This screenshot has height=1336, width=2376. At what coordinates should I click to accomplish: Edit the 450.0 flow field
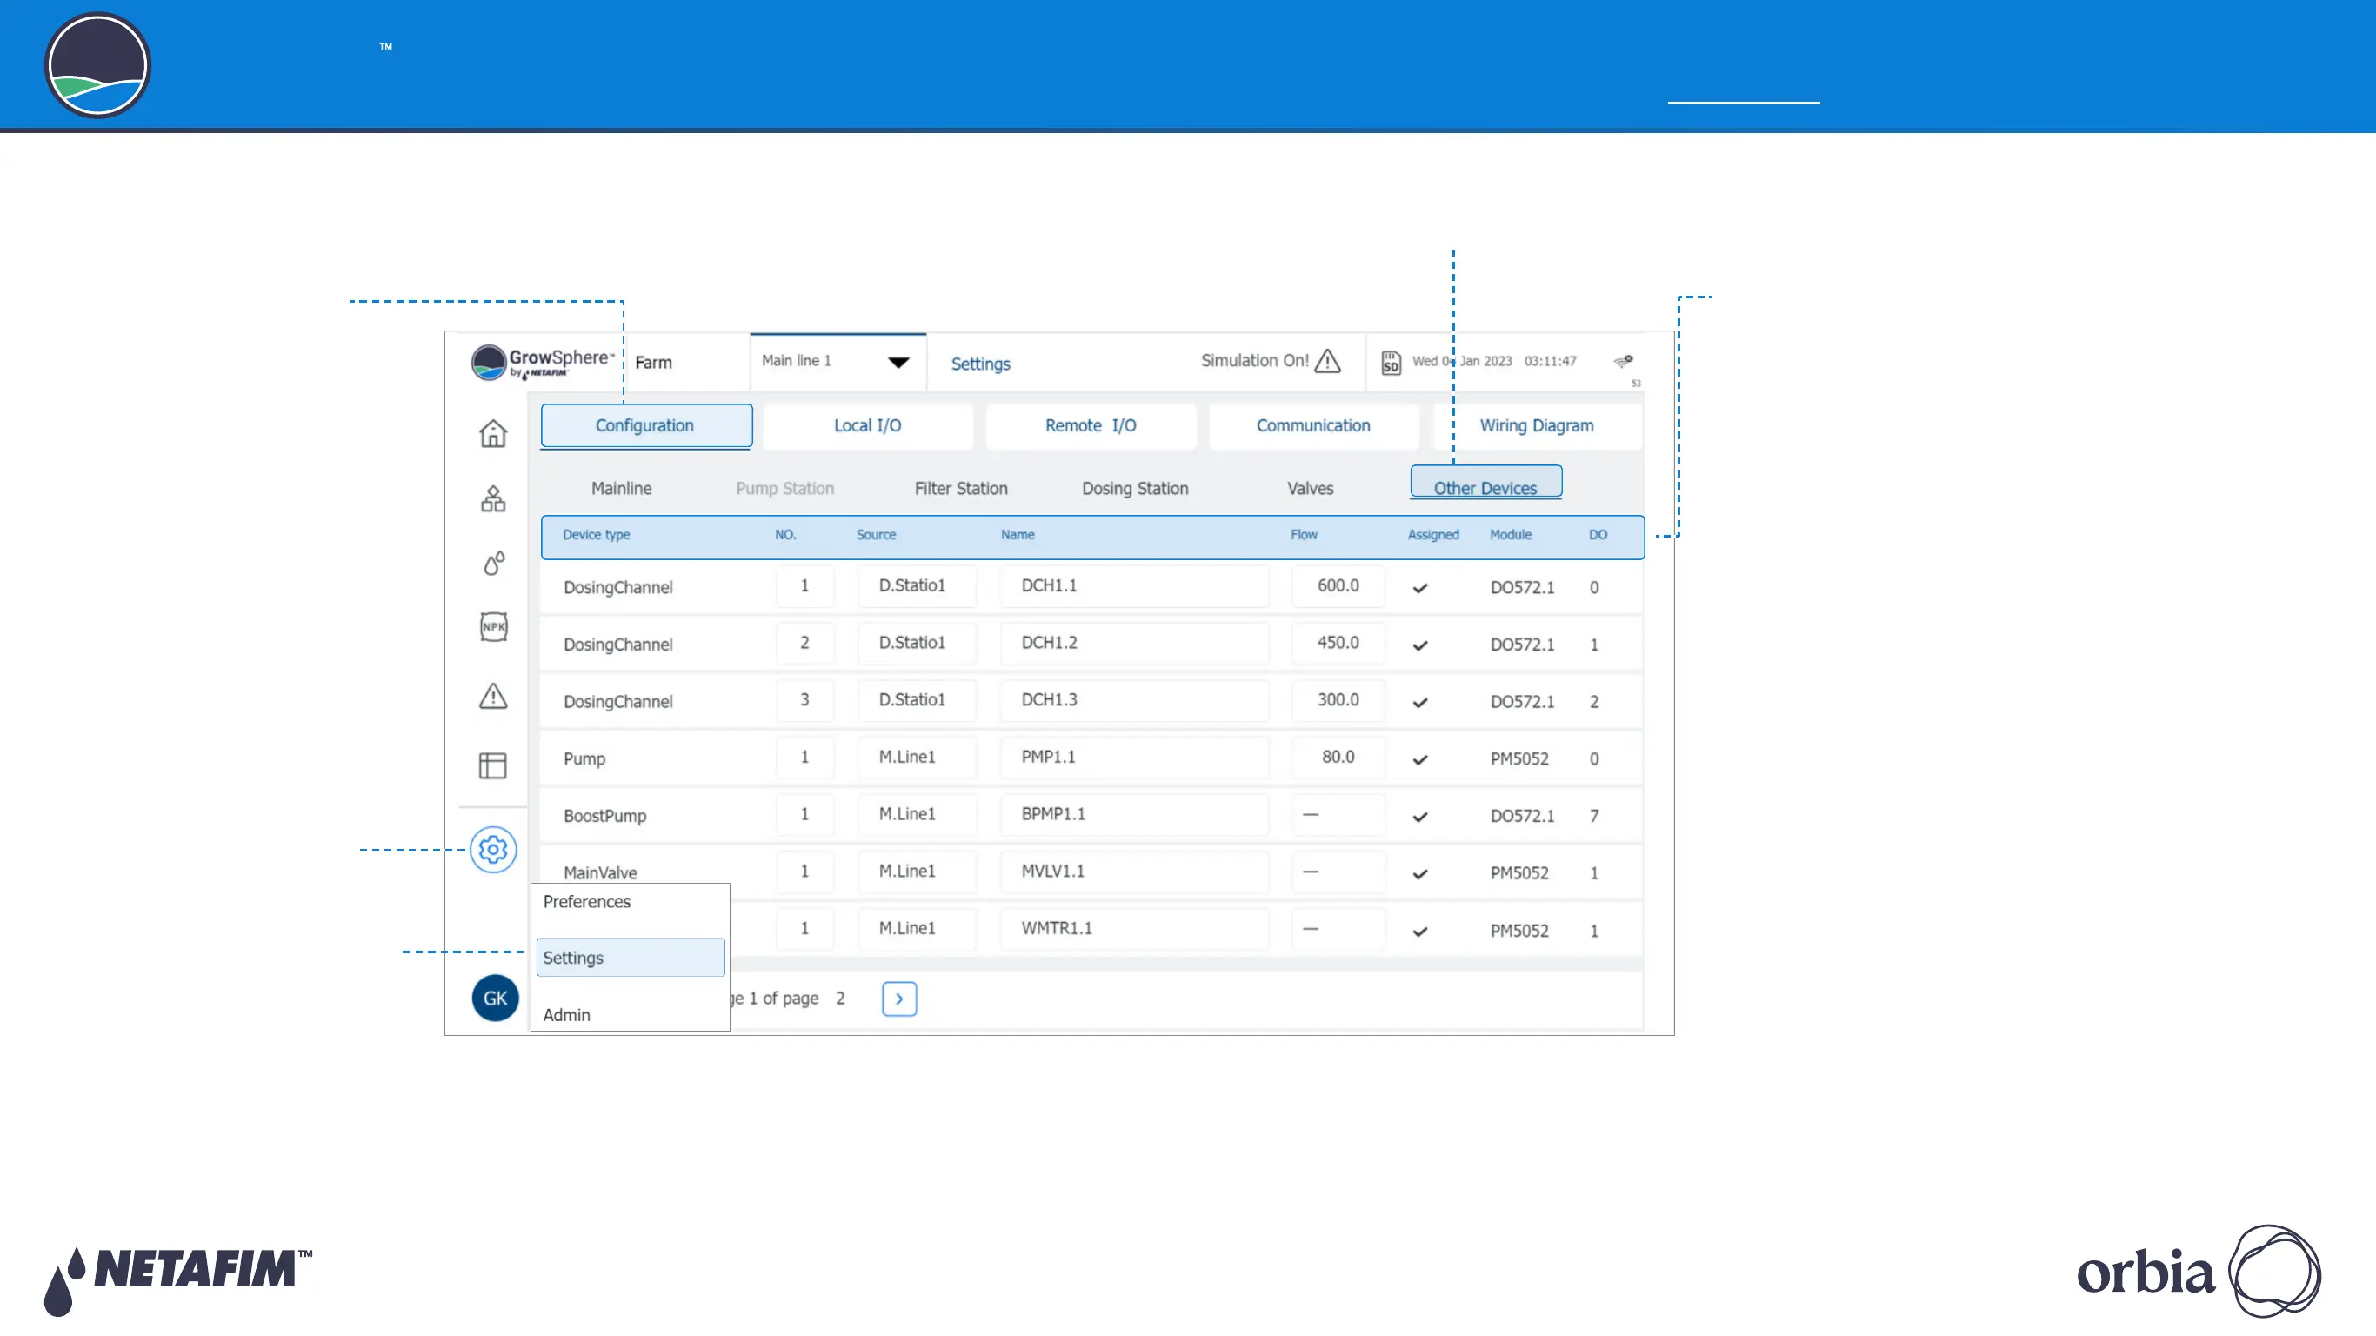(x=1338, y=643)
